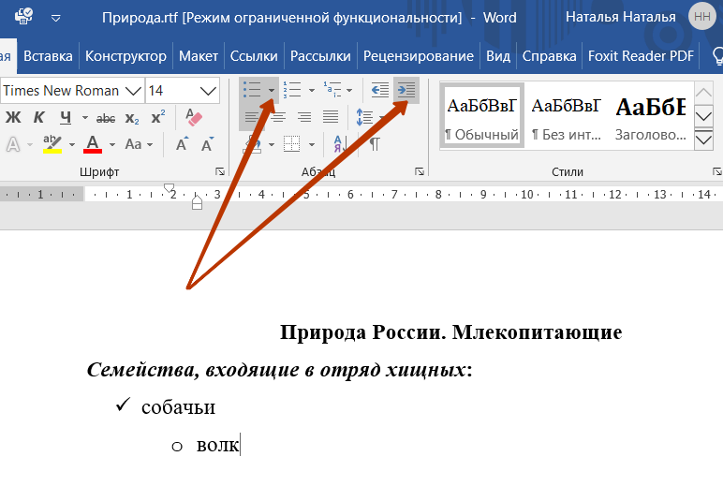Apply superscript formatting

[157, 118]
